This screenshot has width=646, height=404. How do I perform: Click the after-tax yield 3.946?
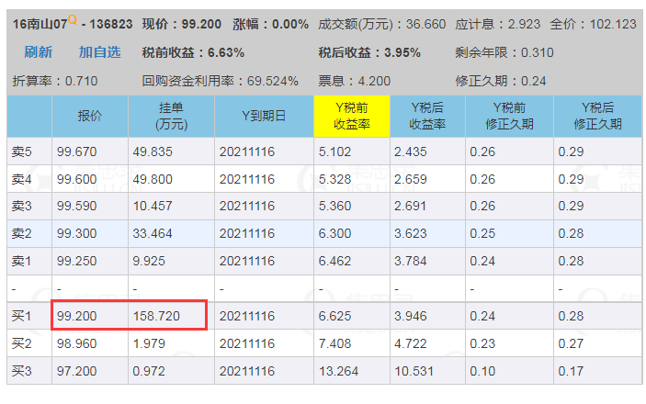pyautogui.click(x=410, y=316)
